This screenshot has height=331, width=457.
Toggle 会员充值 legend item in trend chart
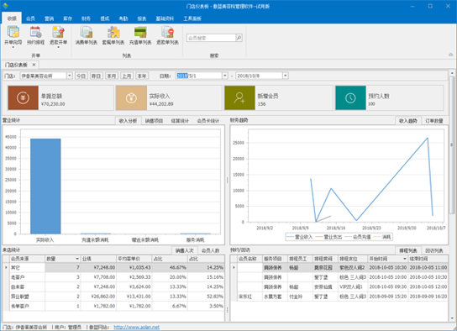tap(358, 237)
